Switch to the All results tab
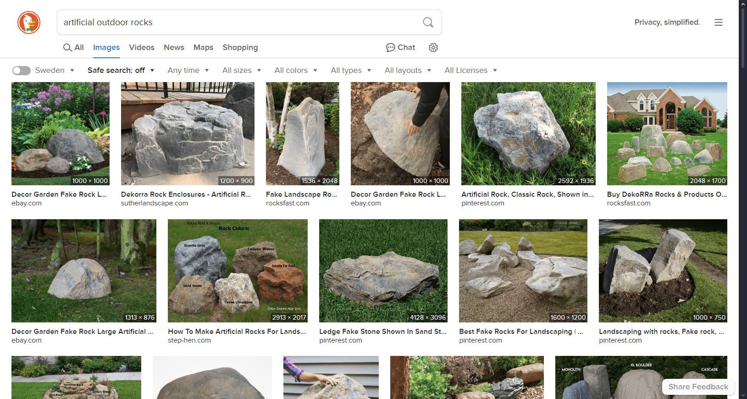This screenshot has width=747, height=399. point(73,48)
